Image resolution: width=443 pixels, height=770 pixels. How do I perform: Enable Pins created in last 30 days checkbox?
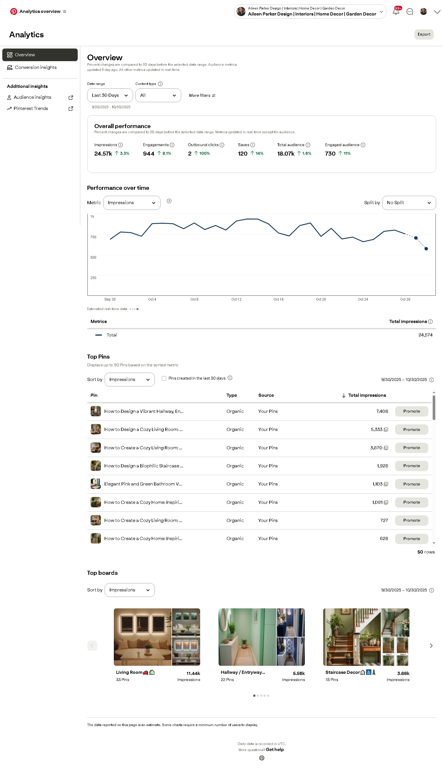[x=164, y=378]
